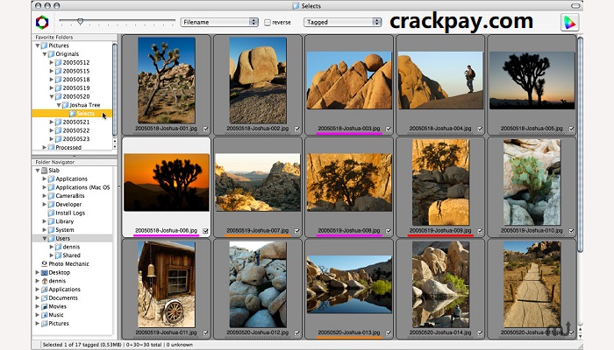Select the Developer folder

pos(68,204)
